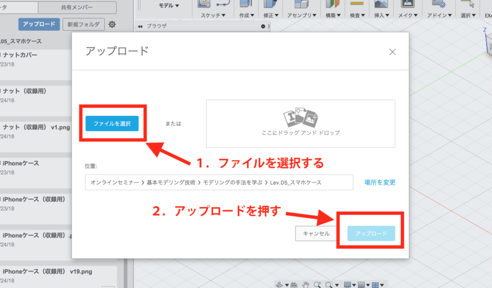
Task: Click the grid and snaps icon
Action: [x=361, y=285]
